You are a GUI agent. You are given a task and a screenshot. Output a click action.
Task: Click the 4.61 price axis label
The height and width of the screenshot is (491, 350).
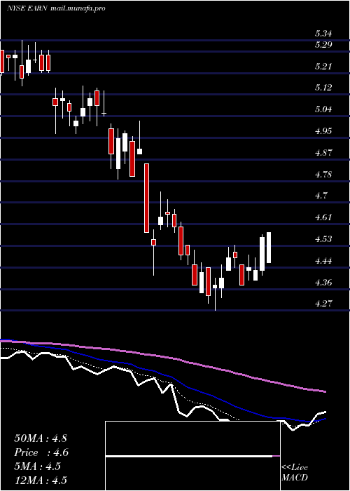click(x=323, y=217)
